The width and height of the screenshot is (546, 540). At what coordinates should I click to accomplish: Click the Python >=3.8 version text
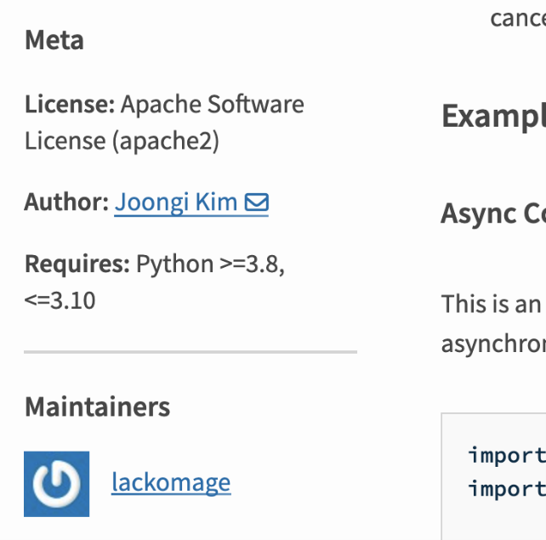click(210, 264)
